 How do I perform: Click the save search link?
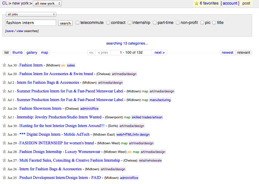(x=10, y=31)
